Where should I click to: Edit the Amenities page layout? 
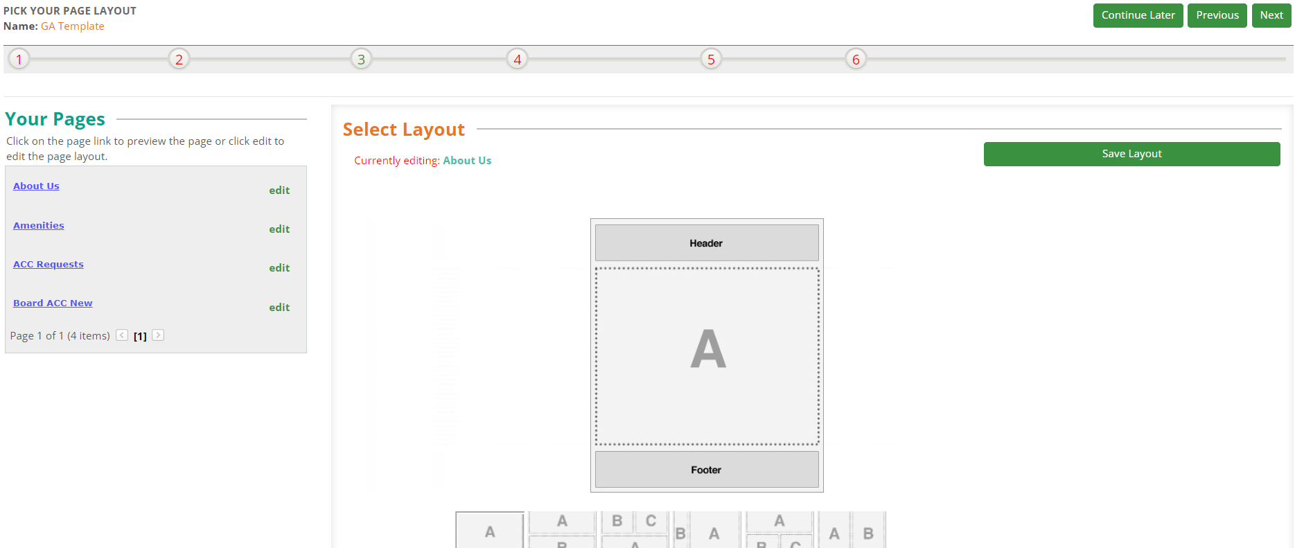click(279, 229)
